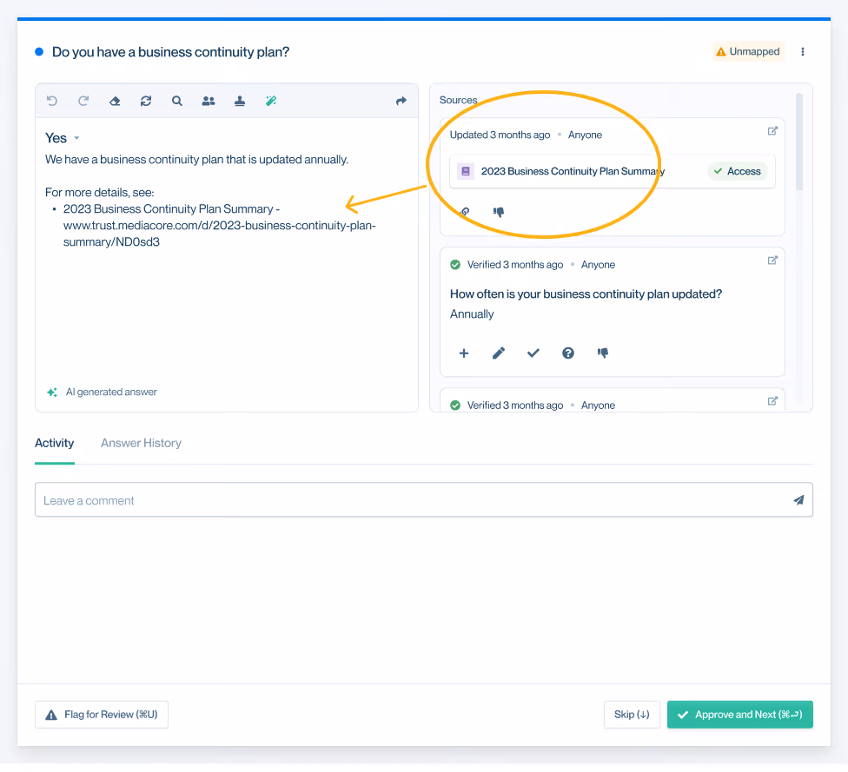Click the magnifier search icon in toolbar
Image resolution: width=848 pixels, height=772 pixels.
click(x=177, y=101)
